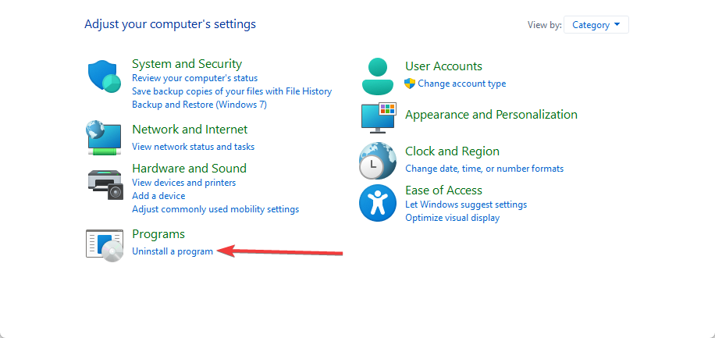The height and width of the screenshot is (338, 715).
Task: Open Hardware and Sound heading
Action: [189, 169]
